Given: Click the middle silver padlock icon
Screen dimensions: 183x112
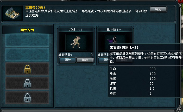Looking at the screenshot, I should 27,83.
